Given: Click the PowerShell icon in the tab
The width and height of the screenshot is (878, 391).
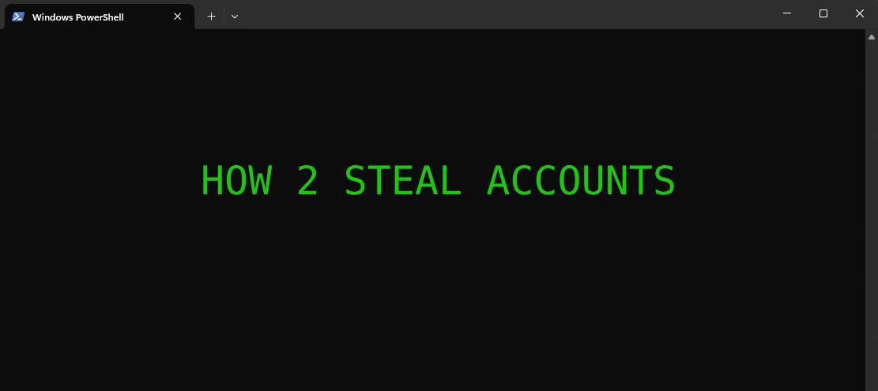Looking at the screenshot, I should [18, 17].
